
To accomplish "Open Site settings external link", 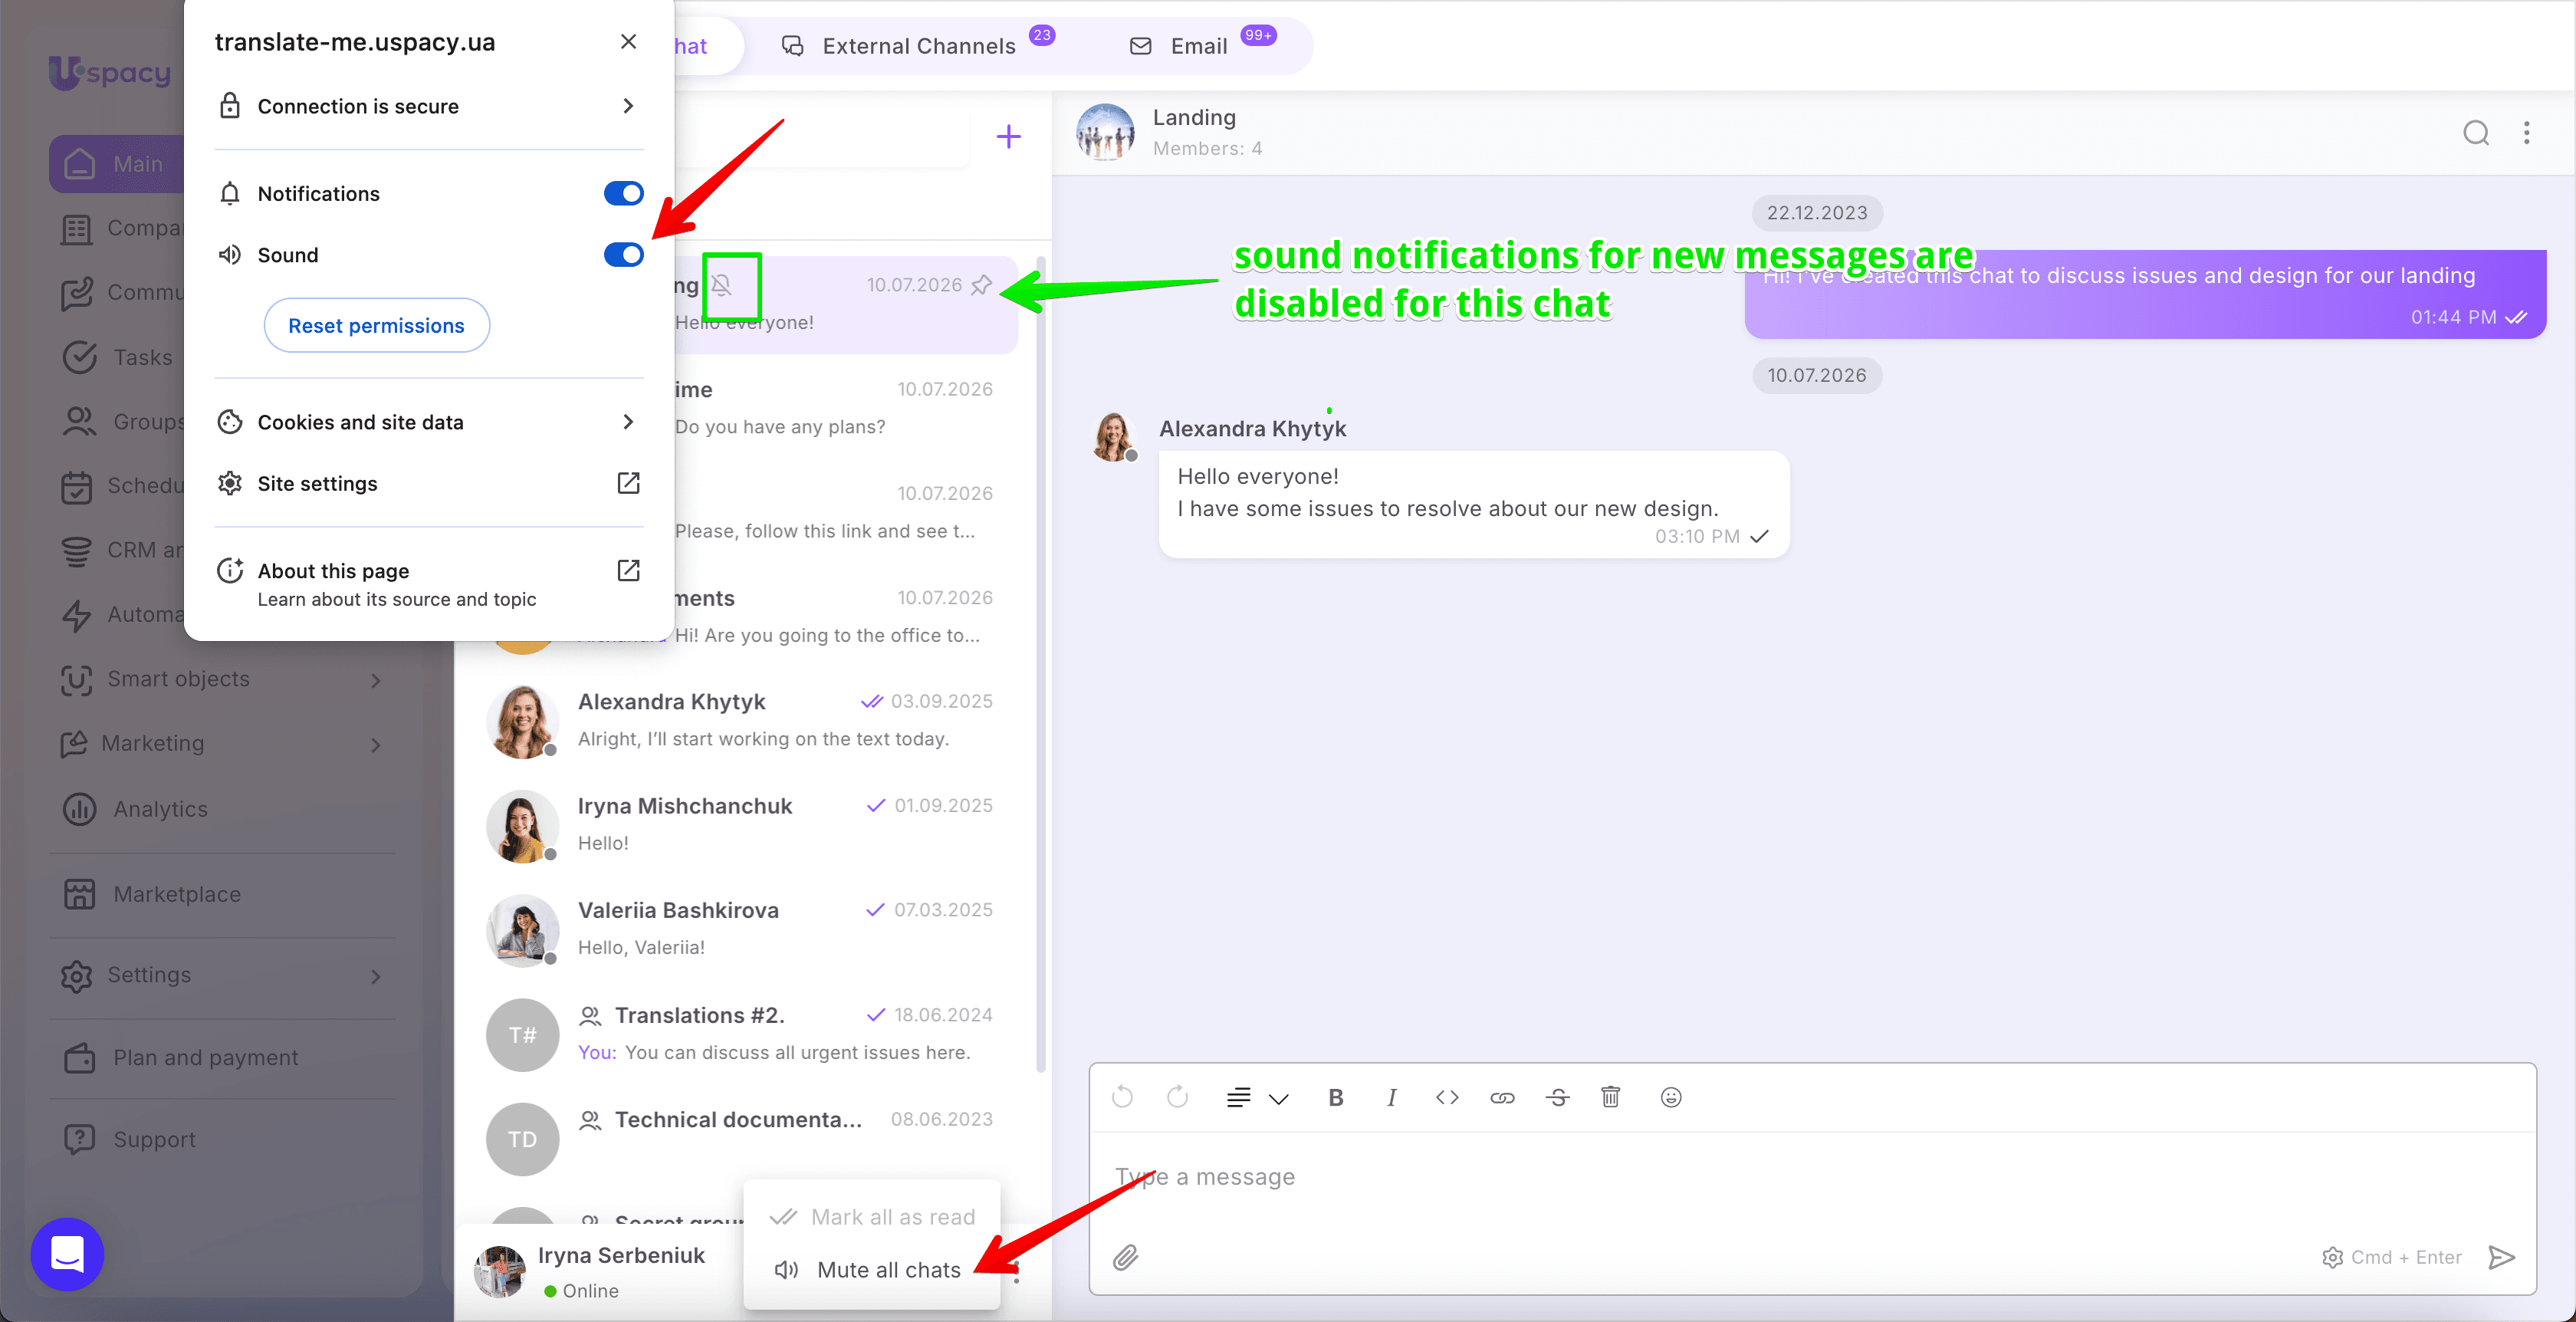I will (x=428, y=483).
